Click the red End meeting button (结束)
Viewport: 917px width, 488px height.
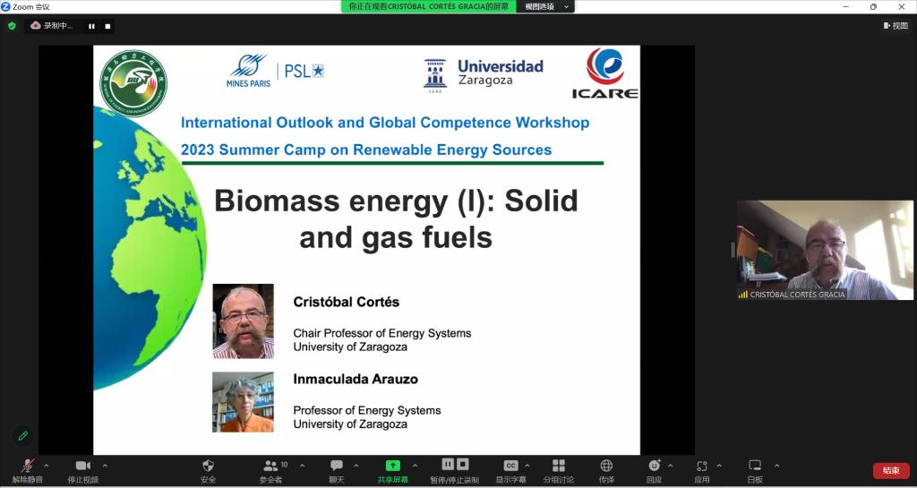[890, 470]
